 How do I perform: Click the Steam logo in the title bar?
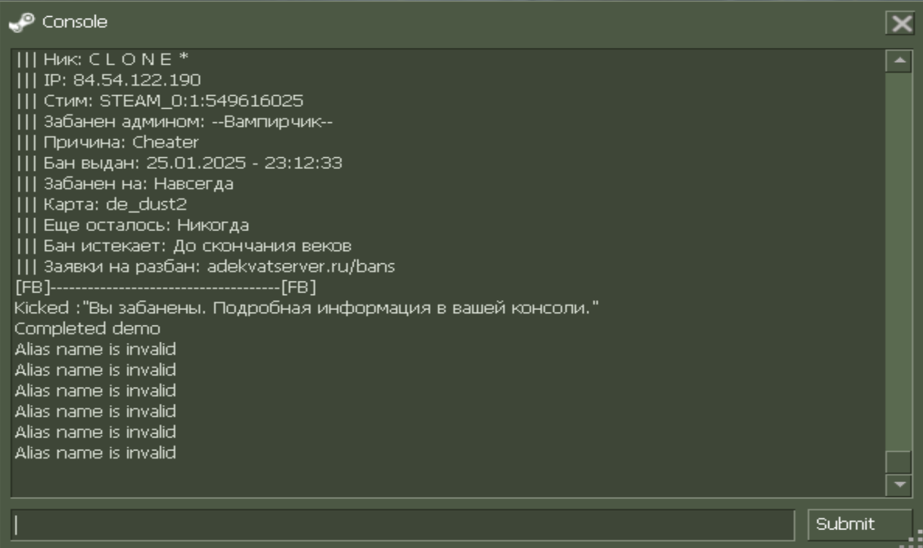tap(22, 22)
